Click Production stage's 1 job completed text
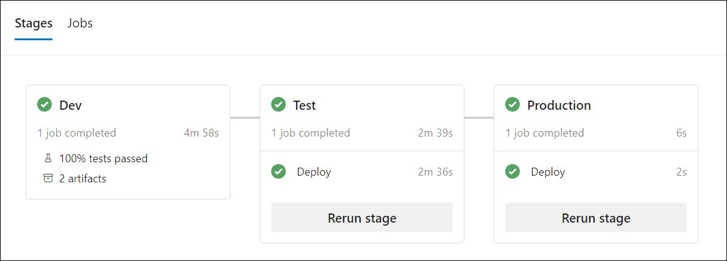 pyautogui.click(x=545, y=133)
